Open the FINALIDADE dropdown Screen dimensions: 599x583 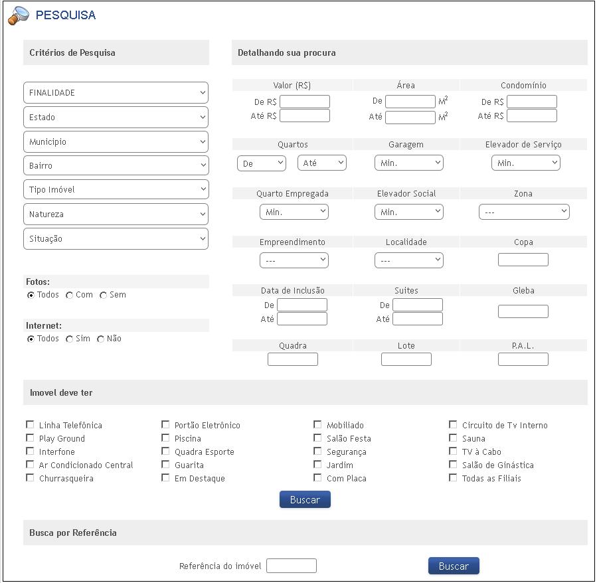(x=116, y=93)
